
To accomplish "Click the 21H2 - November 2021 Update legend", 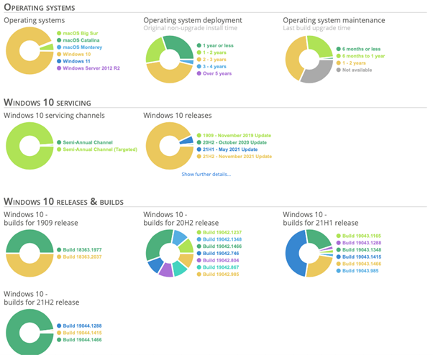I will [x=237, y=156].
